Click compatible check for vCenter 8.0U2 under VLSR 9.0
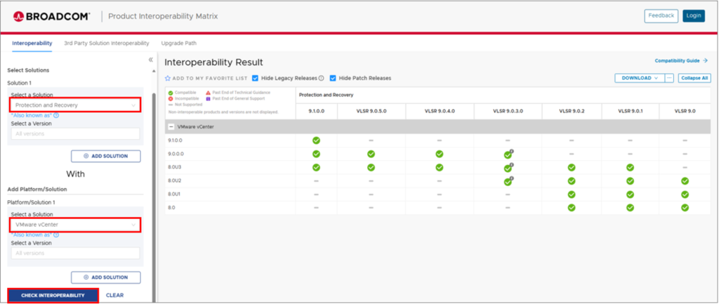Viewport: 719px width, 304px height. (x=685, y=181)
